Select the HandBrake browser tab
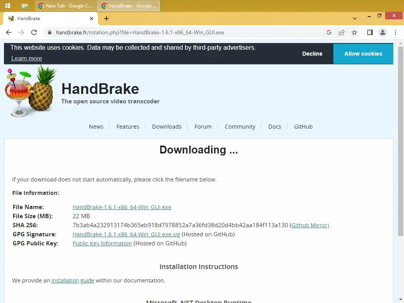 pos(50,19)
